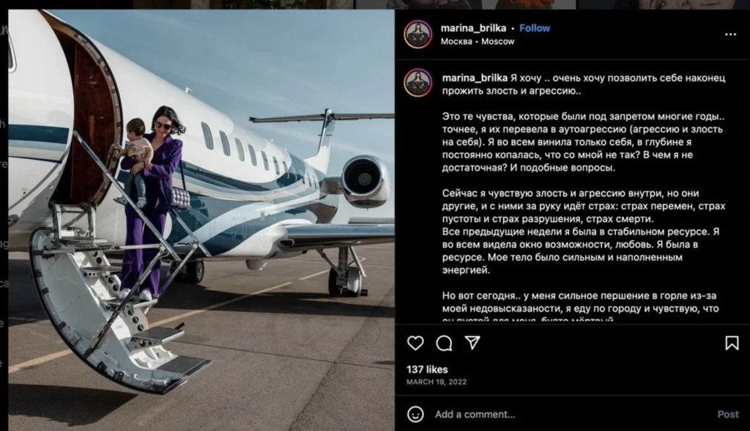Like the post with the heart icon

point(415,343)
